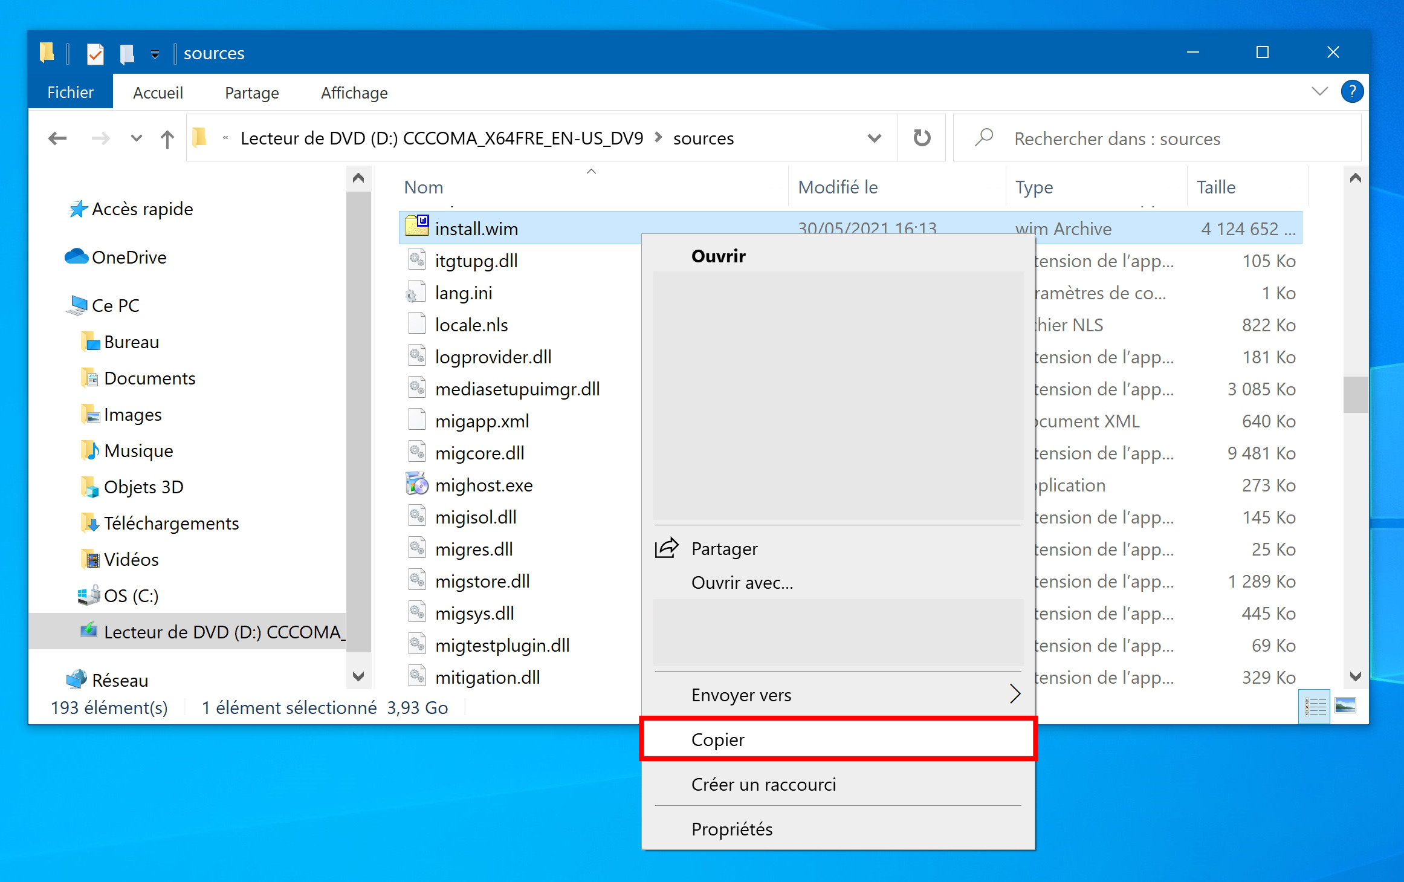The image size is (1404, 882).
Task: Expand the address bar history dropdown
Action: (x=874, y=138)
